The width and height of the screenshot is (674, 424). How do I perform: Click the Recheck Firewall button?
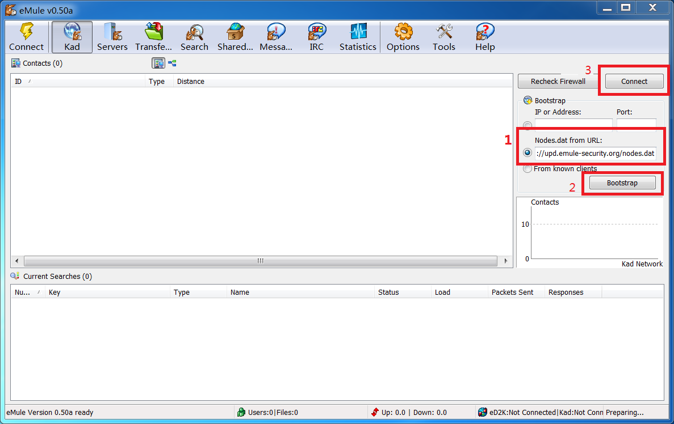click(558, 81)
